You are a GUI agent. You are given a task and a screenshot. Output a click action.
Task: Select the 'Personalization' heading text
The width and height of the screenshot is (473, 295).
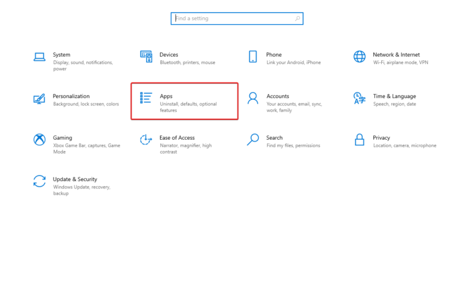(71, 96)
